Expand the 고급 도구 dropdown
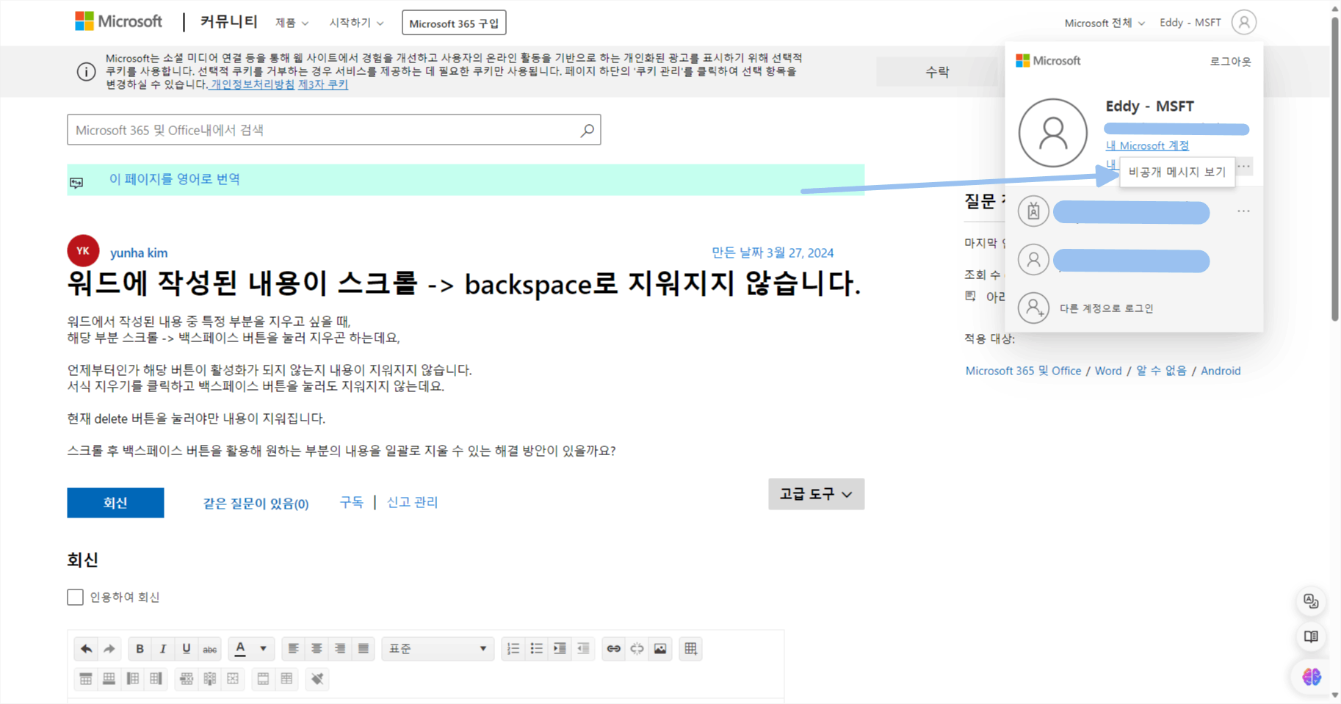 [816, 494]
